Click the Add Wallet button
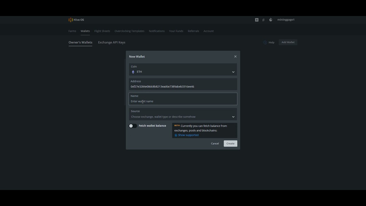 pos(288,42)
